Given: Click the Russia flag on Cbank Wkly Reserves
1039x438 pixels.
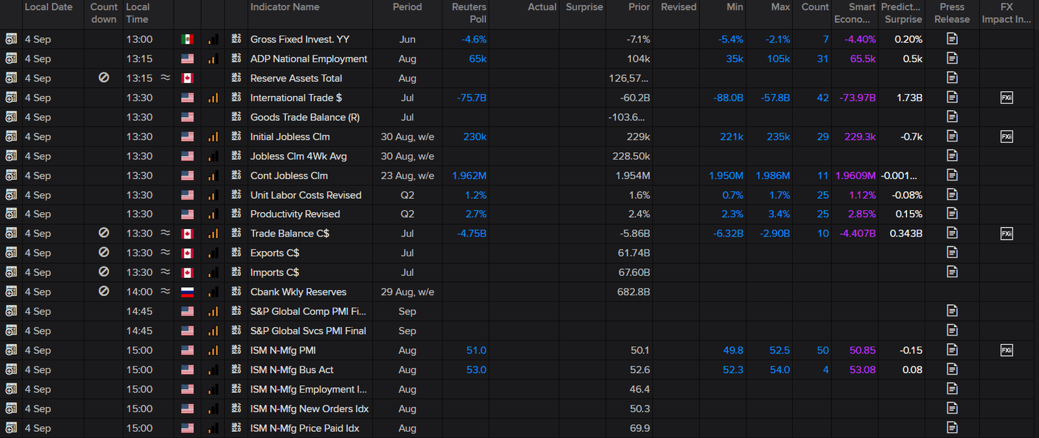Looking at the screenshot, I should click(x=187, y=292).
